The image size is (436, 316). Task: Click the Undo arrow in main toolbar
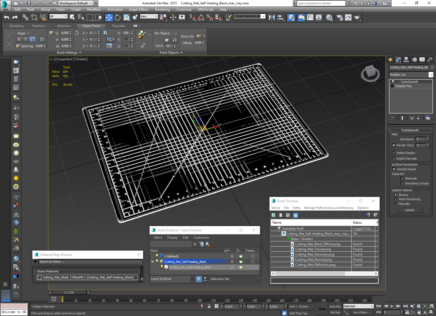click(x=7, y=17)
